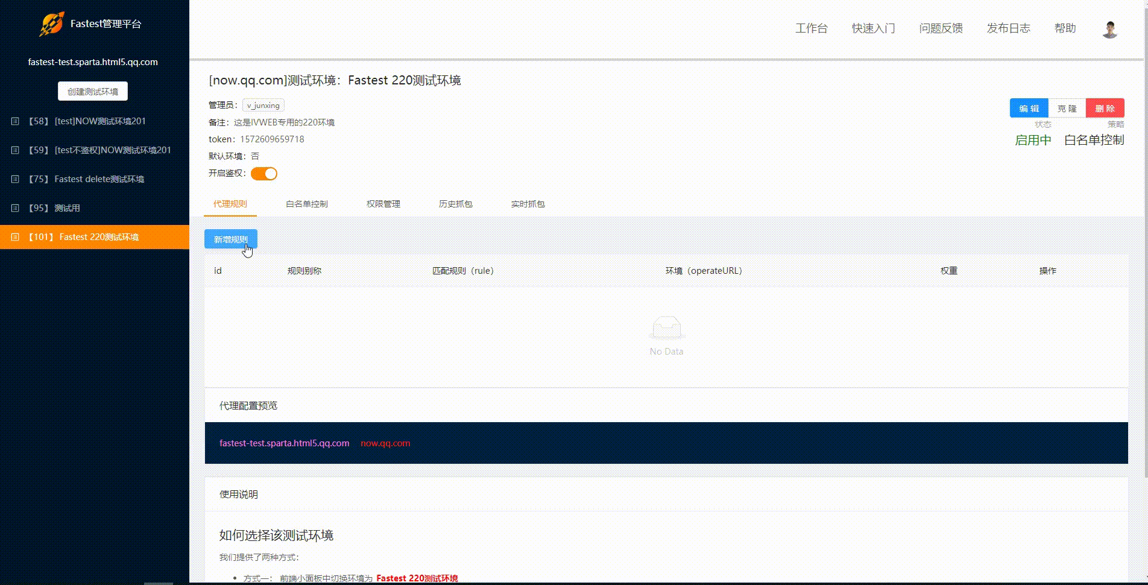
Task: Click the 代理配置预览 section heading
Action: (248, 406)
